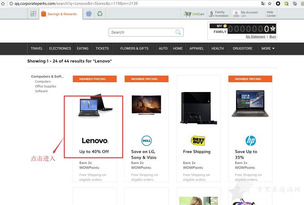The image size is (304, 205).
Task: Click the browser home icon
Action: tap(3, 3)
